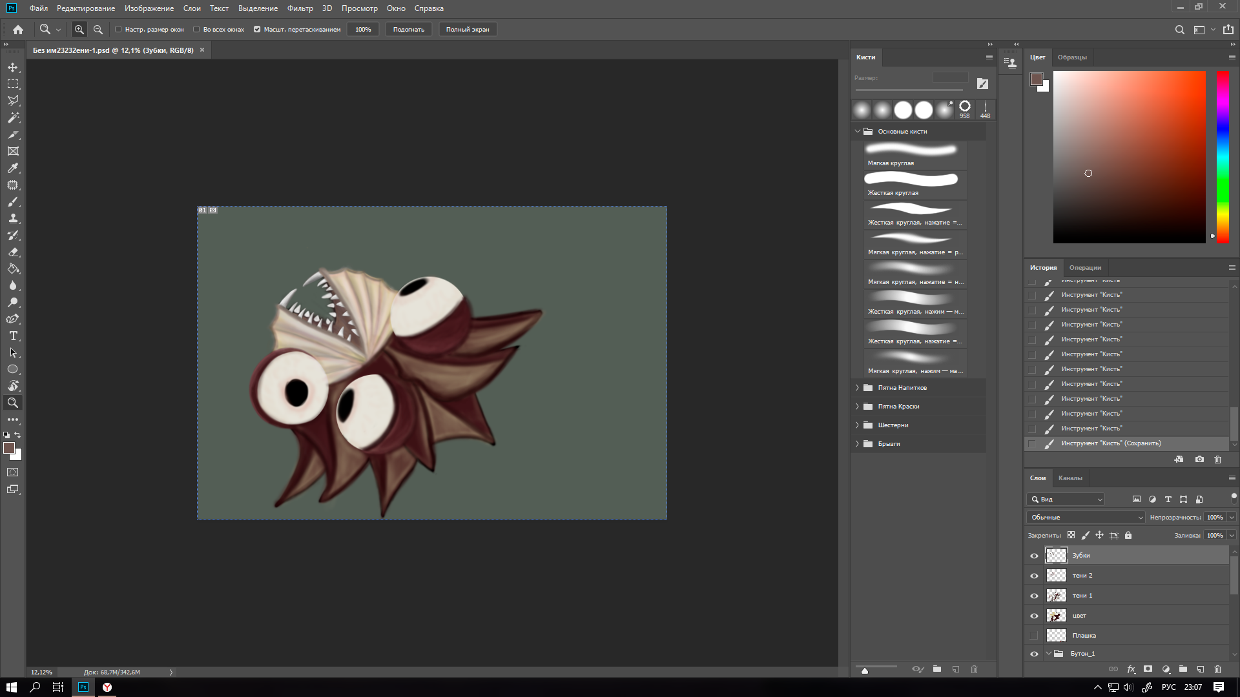The image size is (1240, 697).
Task: Click the Подогнать button
Action: (409, 29)
